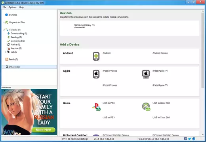The height and width of the screenshot is (142, 206).
Task: Expand the Upgrade to Plus node
Action: (x=4, y=22)
